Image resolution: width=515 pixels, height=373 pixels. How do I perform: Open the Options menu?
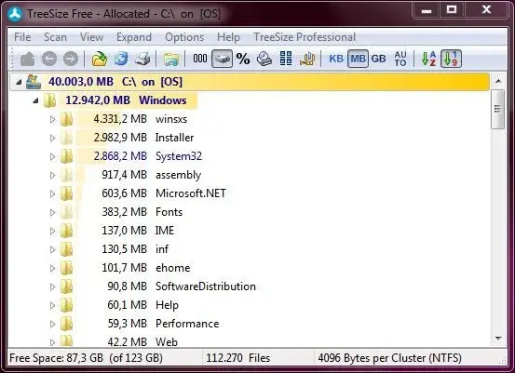tap(184, 37)
